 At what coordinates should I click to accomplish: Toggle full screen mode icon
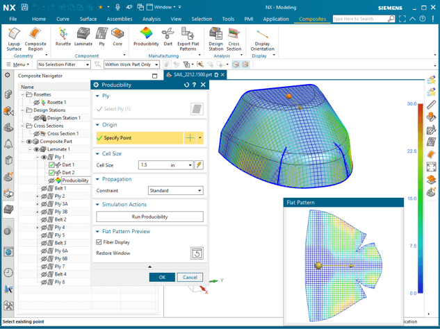(x=402, y=19)
